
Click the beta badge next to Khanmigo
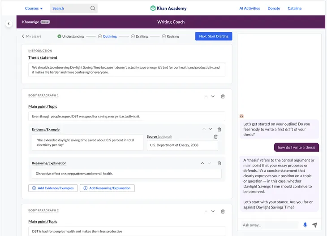tap(45, 22)
